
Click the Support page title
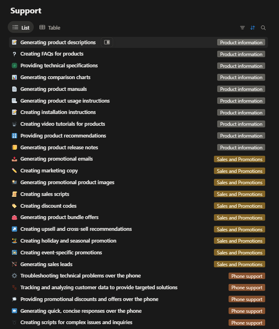tap(26, 11)
